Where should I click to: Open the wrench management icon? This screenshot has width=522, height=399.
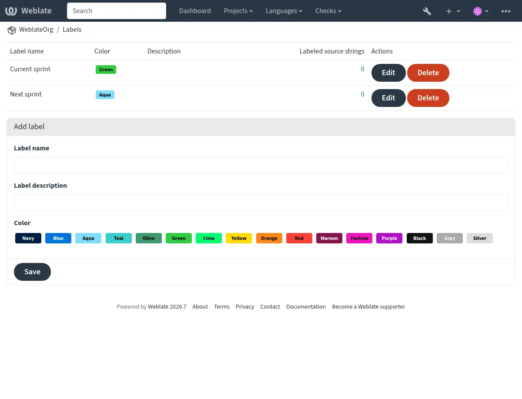pos(427,11)
